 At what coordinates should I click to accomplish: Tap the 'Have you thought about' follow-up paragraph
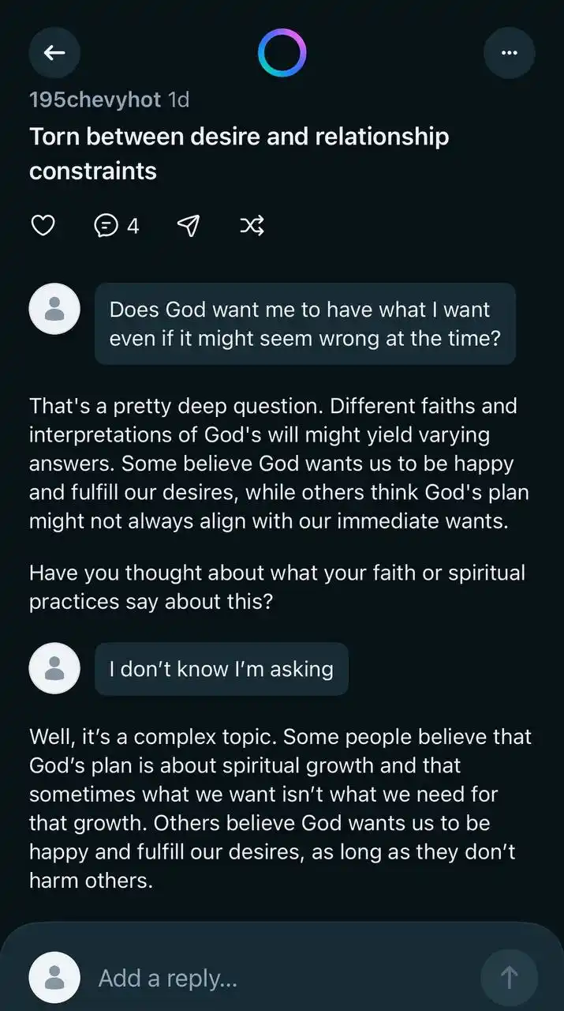click(x=277, y=587)
